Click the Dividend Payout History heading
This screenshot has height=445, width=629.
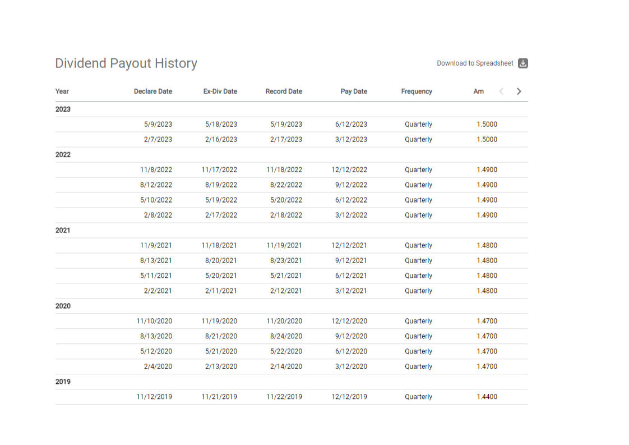[126, 63]
